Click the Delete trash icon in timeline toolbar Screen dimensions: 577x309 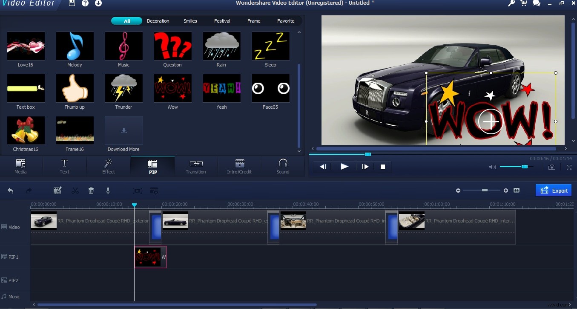[x=91, y=191]
